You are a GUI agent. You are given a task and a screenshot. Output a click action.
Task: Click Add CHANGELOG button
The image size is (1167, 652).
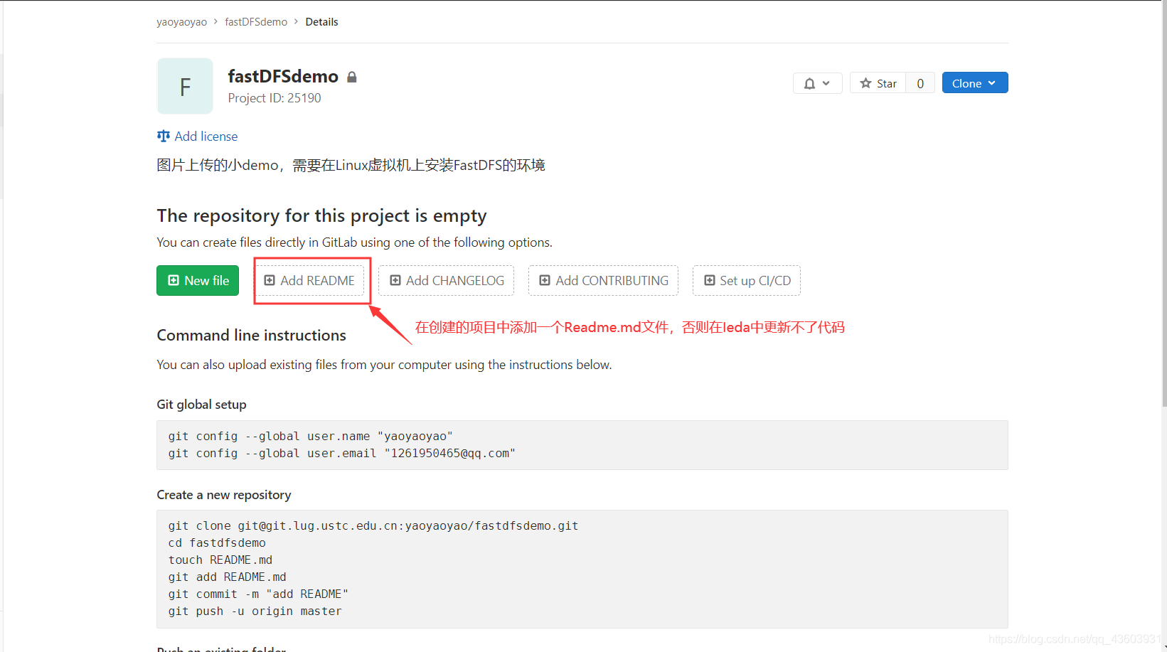[447, 280]
